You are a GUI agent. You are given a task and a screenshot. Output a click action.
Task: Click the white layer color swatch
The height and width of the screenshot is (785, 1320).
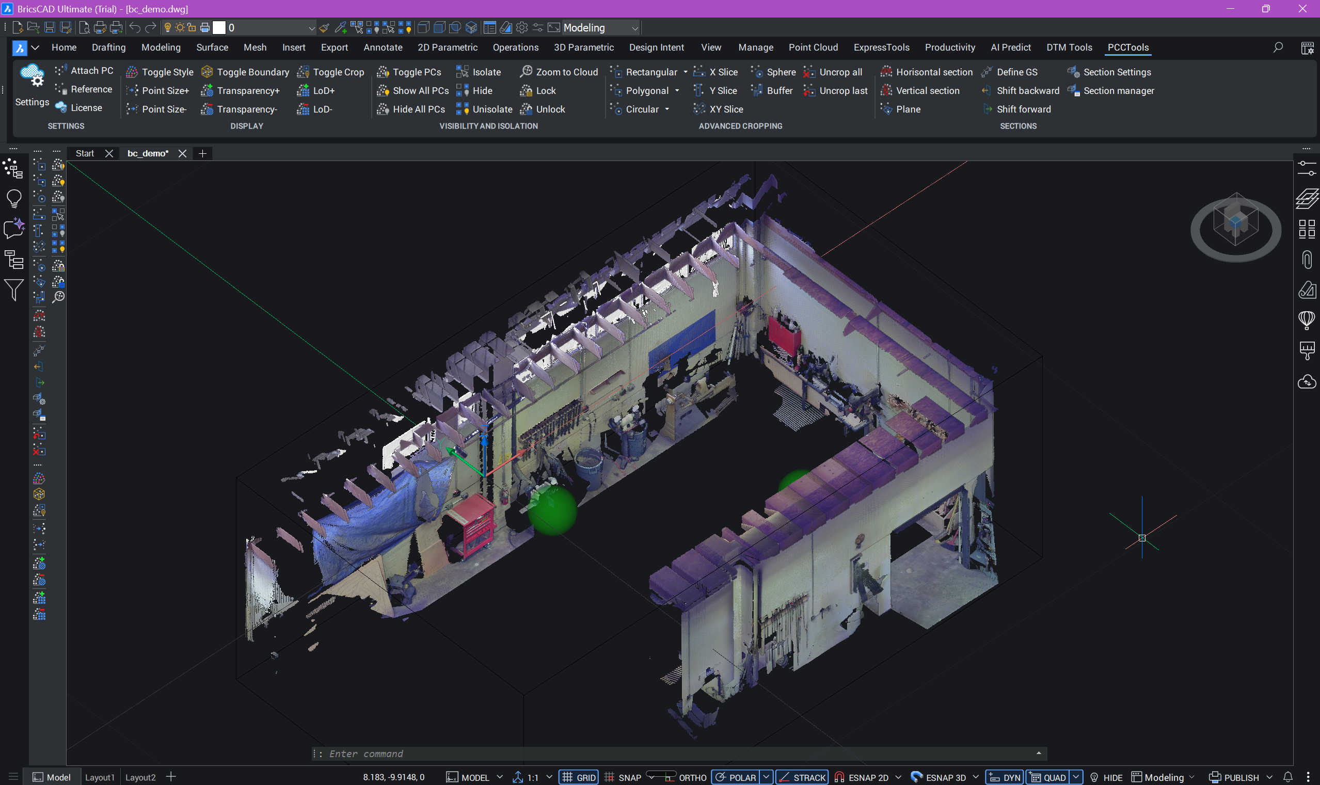pyautogui.click(x=219, y=27)
